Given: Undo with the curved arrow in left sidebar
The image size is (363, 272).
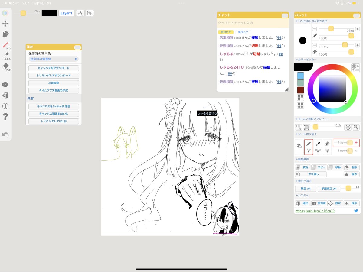Looking at the screenshot, I should (5, 135).
